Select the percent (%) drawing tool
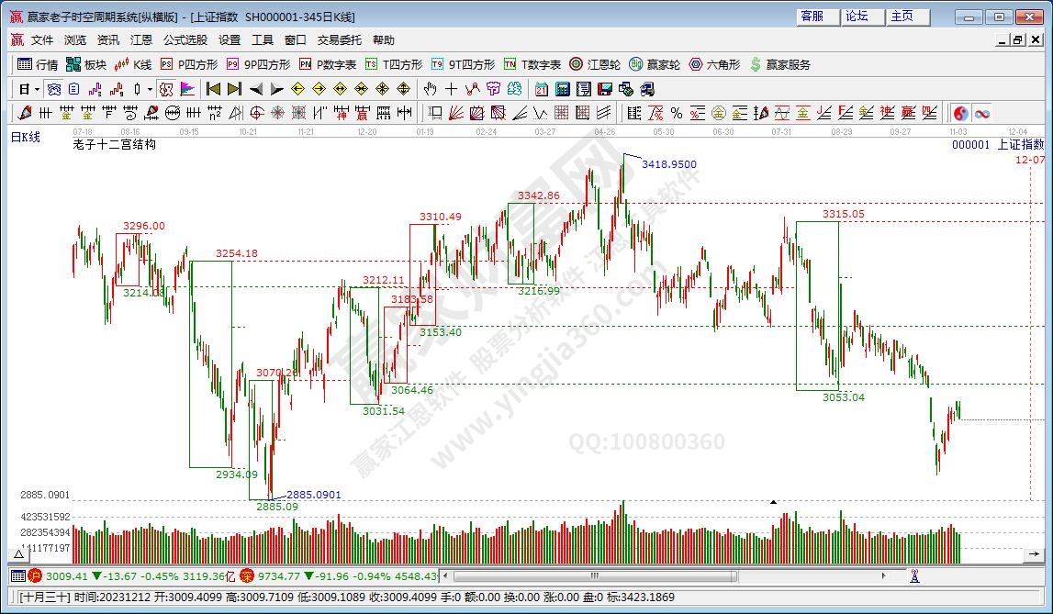The image size is (1053, 614). tap(677, 113)
